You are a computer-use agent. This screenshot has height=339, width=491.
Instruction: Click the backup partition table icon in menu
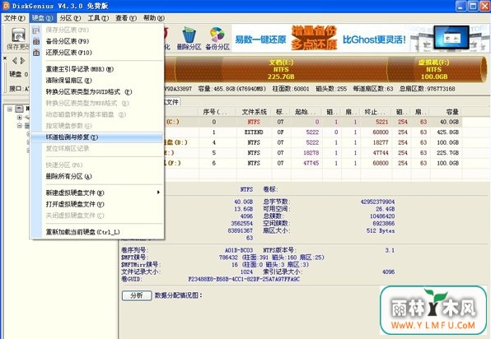tap(36, 41)
